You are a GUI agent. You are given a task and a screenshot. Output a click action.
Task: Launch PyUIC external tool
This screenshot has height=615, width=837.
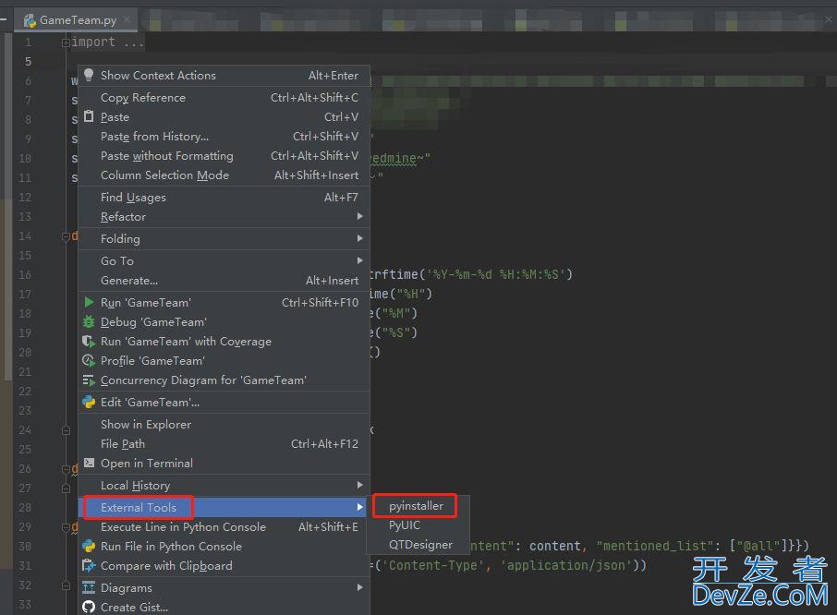418,525
